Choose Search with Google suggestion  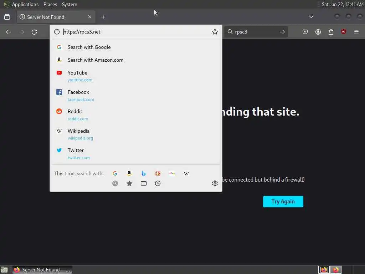click(x=136, y=47)
